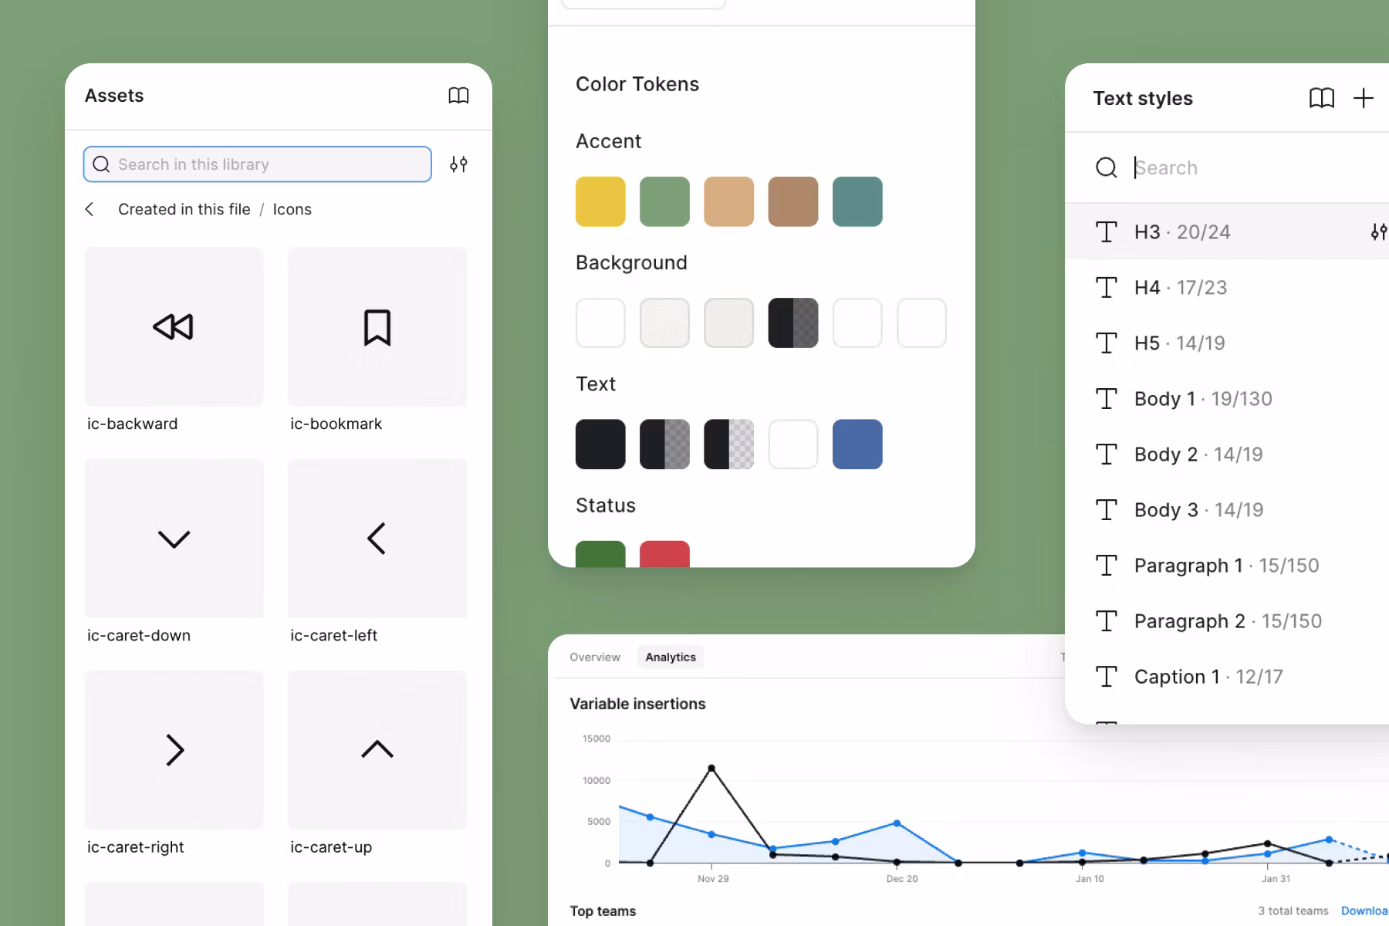The image size is (1389, 926).
Task: Switch to the Analytics tab
Action: point(670,657)
